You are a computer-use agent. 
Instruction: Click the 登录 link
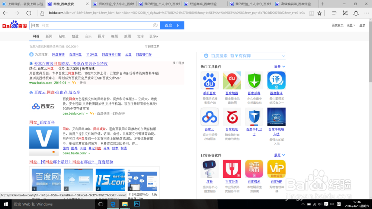click(362, 25)
